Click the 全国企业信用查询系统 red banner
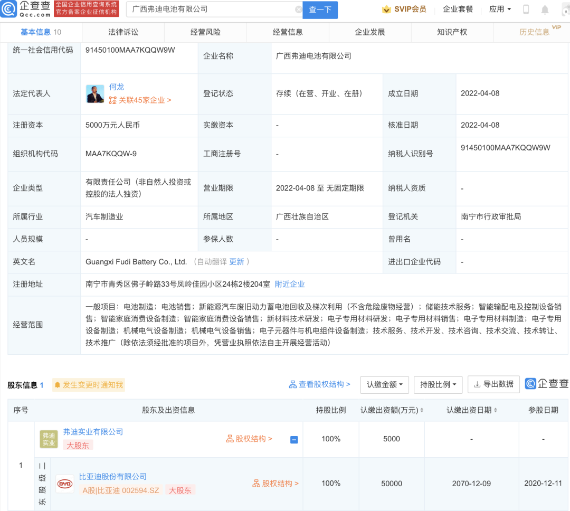Viewport: 570px width, 511px height. [x=87, y=8]
